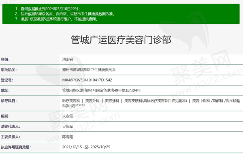Click the 诊疗科目 label
This screenshot has width=243, height=154.
pos(9,101)
